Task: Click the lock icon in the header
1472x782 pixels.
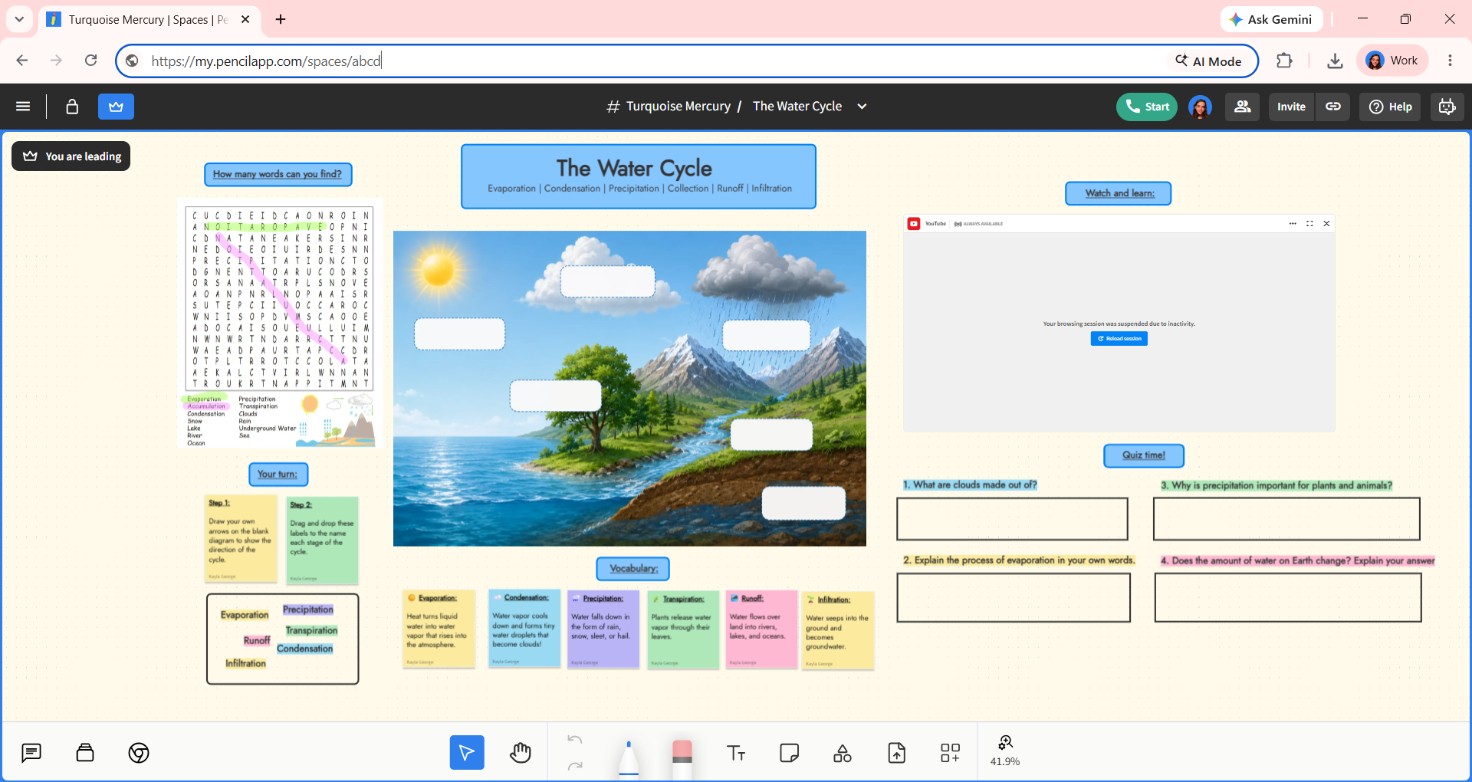Action: [x=72, y=107]
